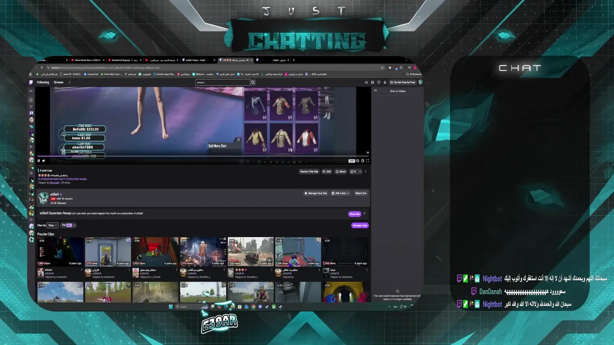Open Online Mp3 Cutter bookmark
Image resolution: width=614 pixels, height=345 pixels.
coord(111,74)
